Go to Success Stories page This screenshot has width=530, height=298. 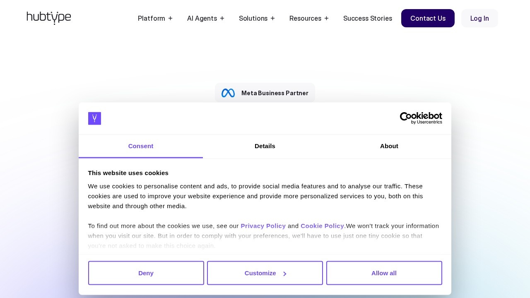(x=368, y=18)
